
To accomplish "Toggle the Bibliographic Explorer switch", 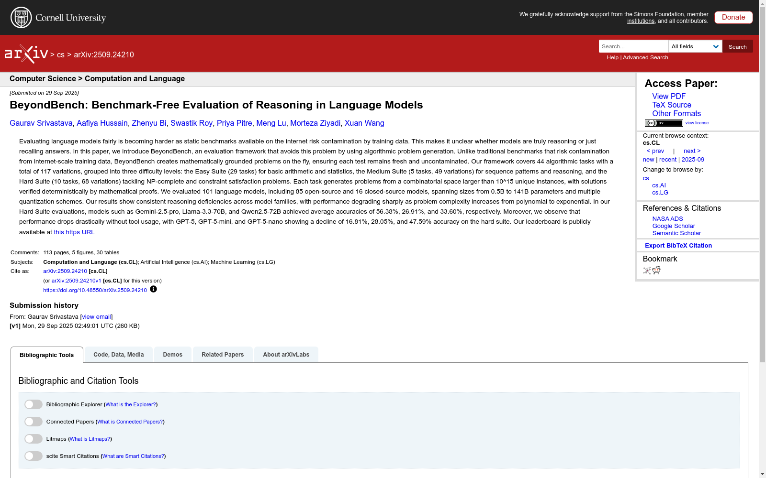I will tap(34, 404).
